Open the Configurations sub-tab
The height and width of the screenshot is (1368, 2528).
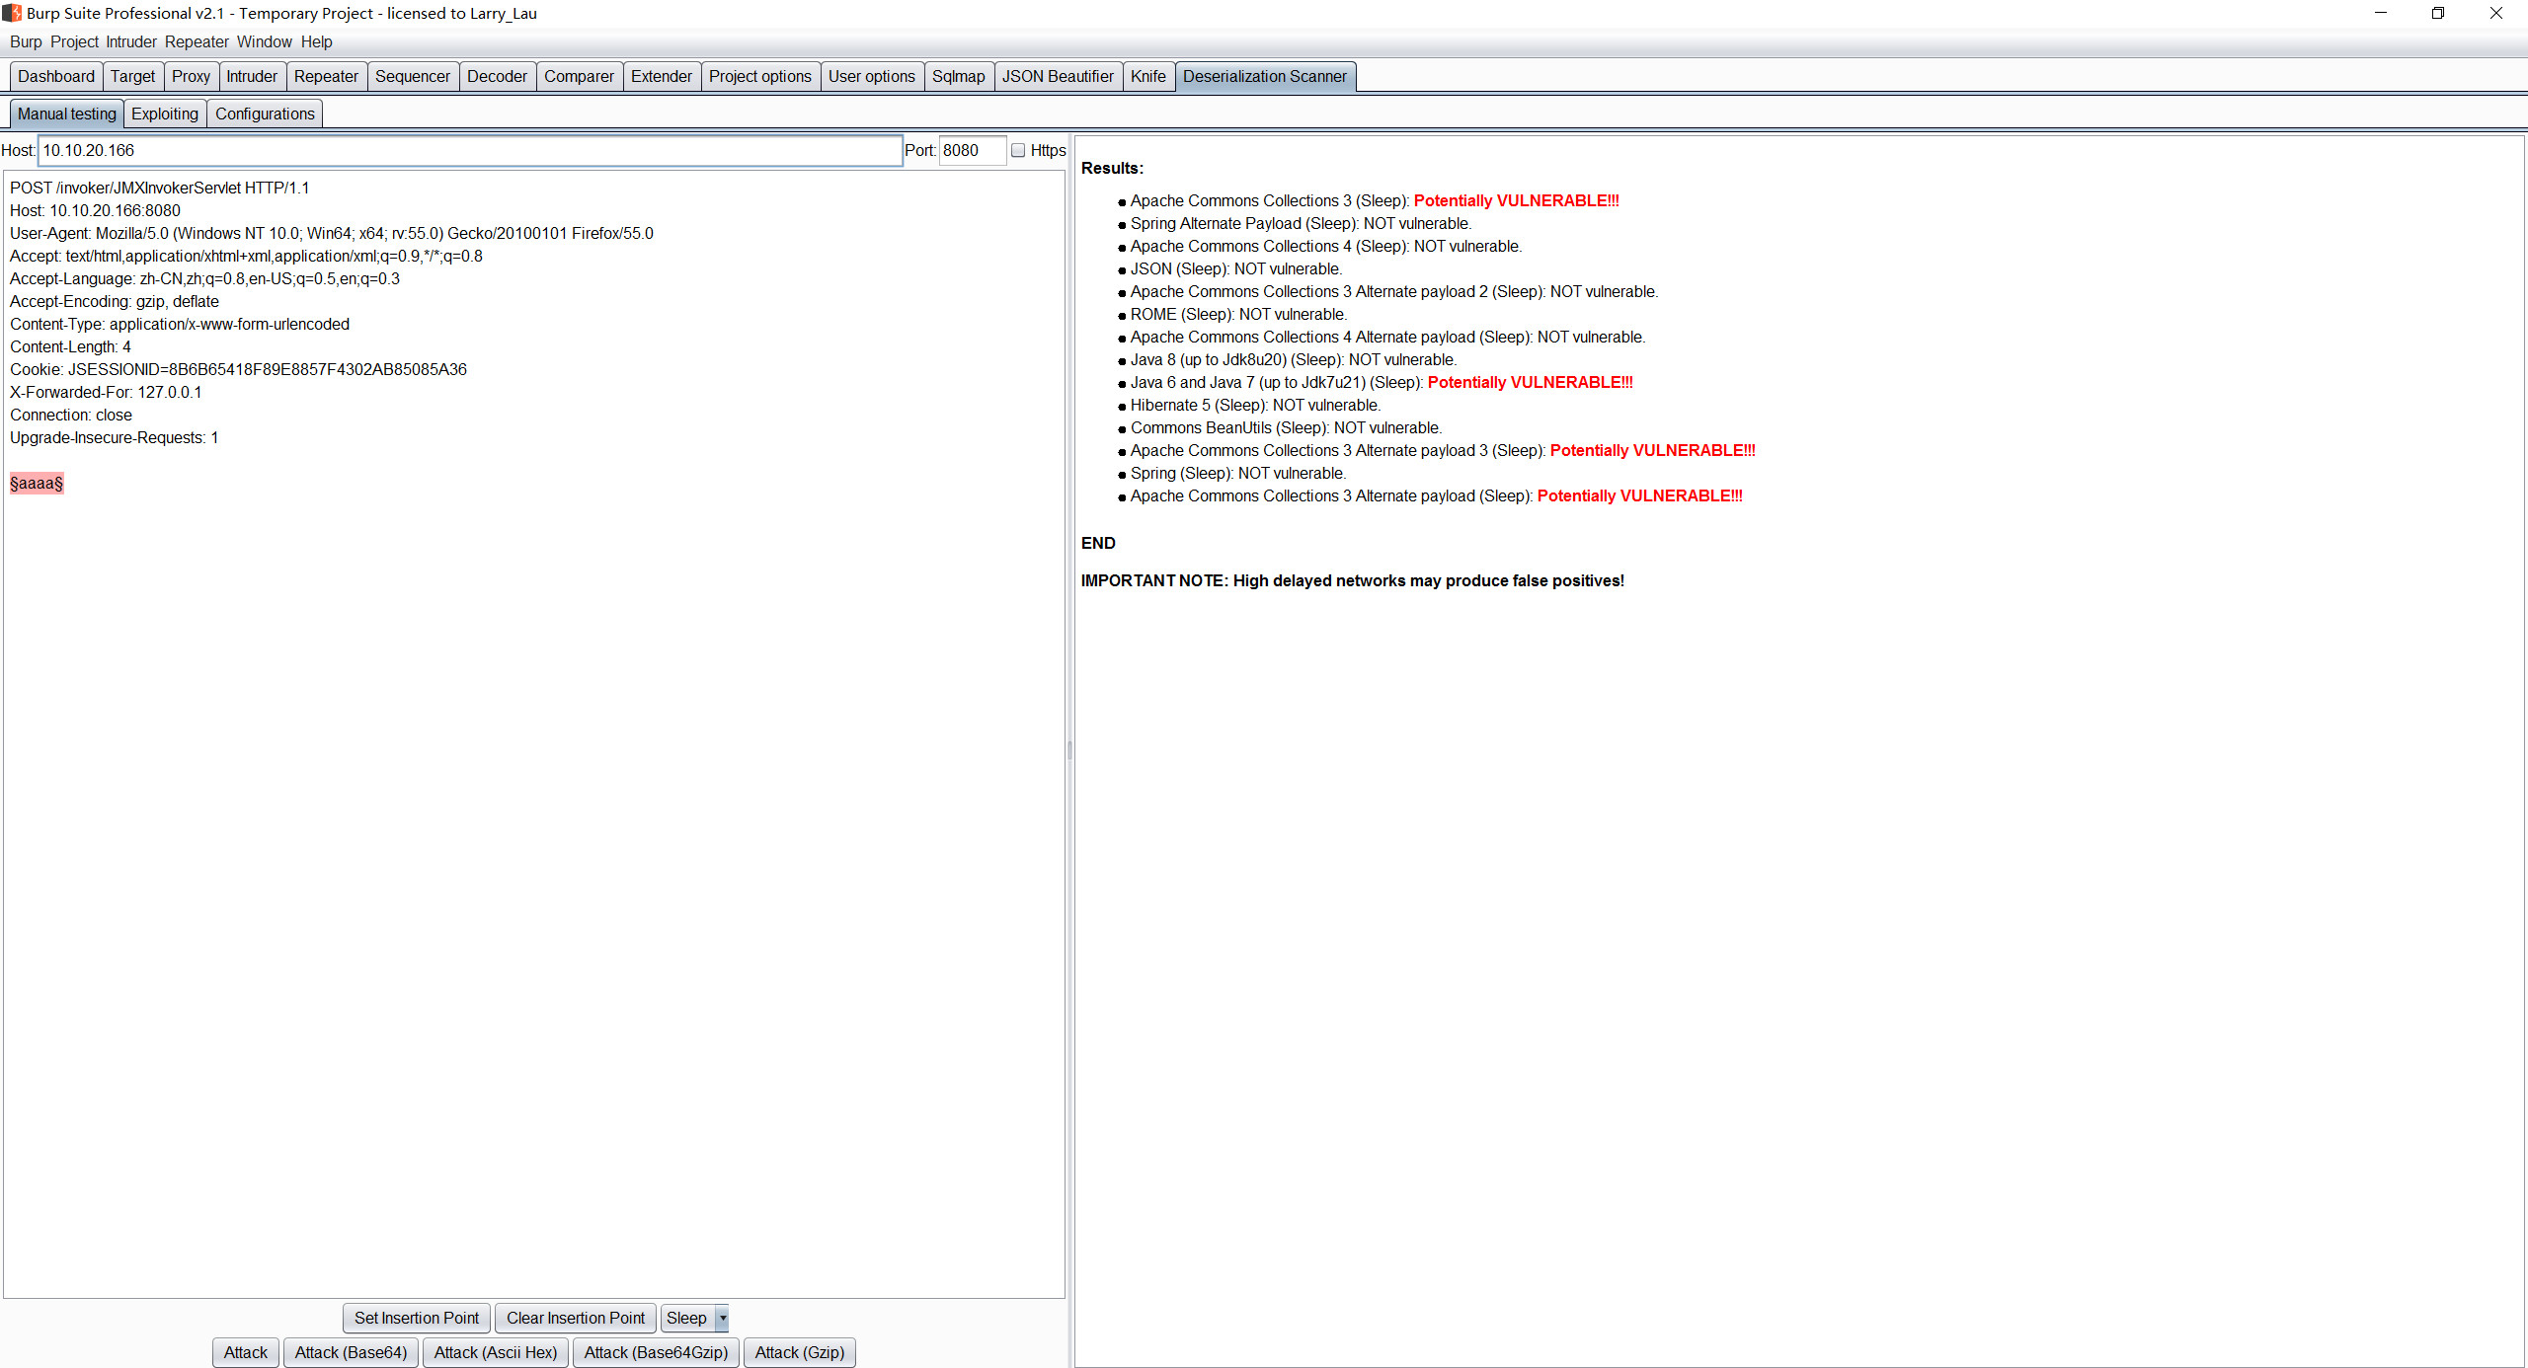click(x=265, y=114)
